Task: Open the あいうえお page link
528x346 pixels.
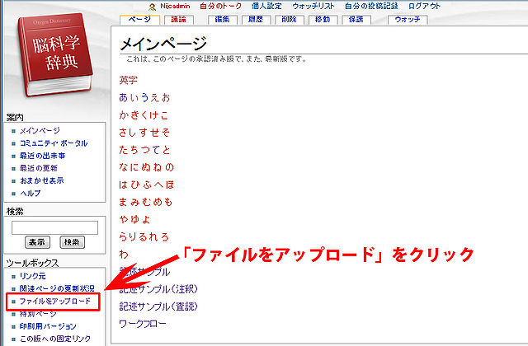Action: pyautogui.click(x=144, y=97)
